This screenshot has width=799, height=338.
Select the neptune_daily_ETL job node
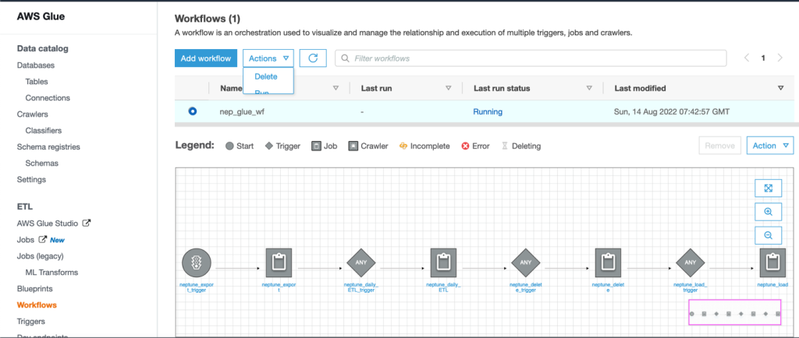443,262
